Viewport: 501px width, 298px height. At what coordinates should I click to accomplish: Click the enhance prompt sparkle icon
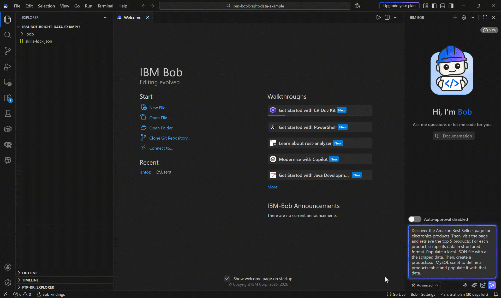coord(474,285)
